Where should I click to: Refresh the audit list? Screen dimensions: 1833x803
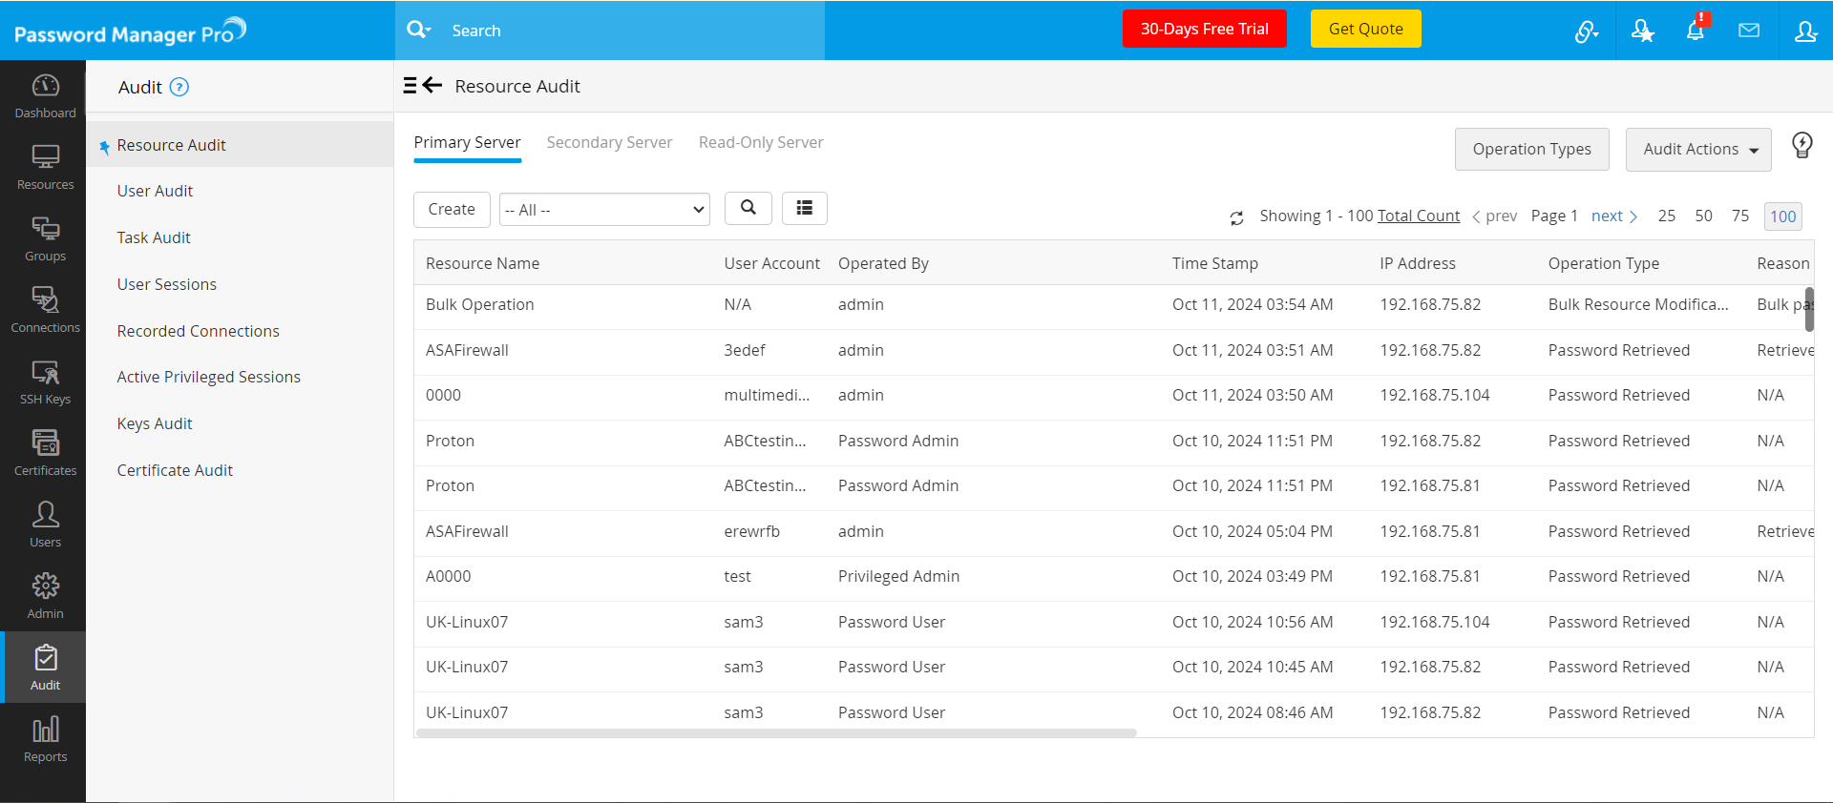[1236, 217]
